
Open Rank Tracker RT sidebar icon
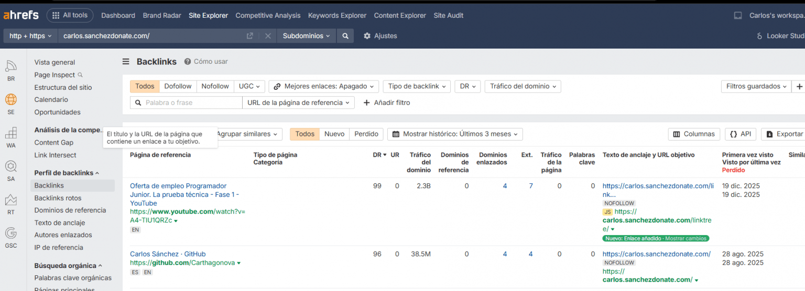click(11, 200)
